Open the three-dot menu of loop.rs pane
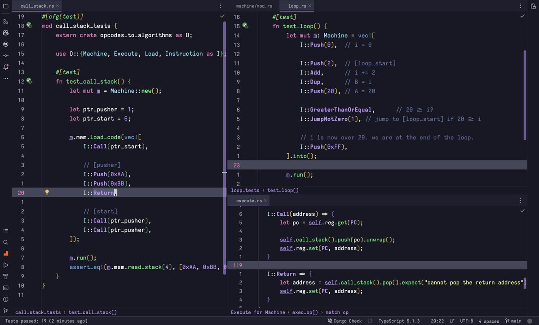539x325 pixels. point(521,6)
